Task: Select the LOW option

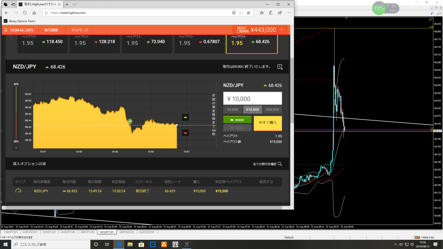Action: pyautogui.click(x=237, y=128)
